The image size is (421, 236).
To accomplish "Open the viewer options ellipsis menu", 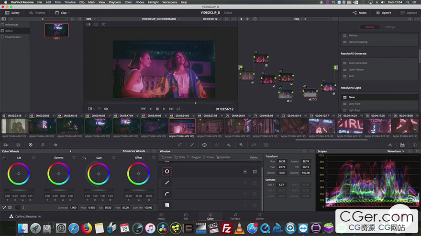I will click(x=234, y=19).
